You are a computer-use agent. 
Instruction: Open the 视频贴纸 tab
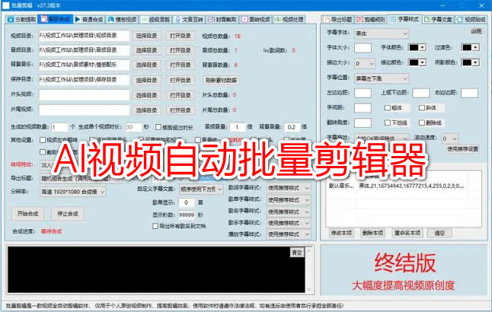point(471,20)
